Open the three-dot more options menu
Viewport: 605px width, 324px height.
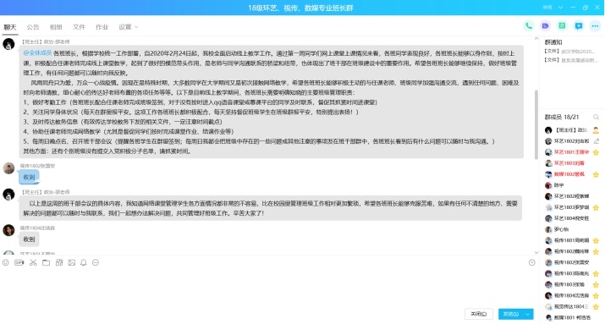(x=595, y=26)
